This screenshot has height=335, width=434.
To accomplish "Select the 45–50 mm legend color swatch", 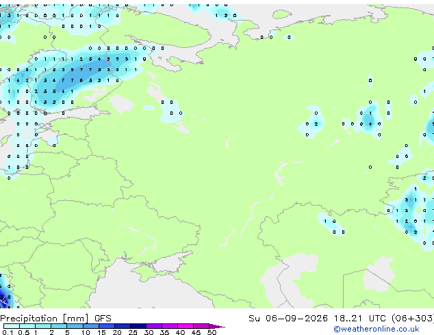I will 201,326.
